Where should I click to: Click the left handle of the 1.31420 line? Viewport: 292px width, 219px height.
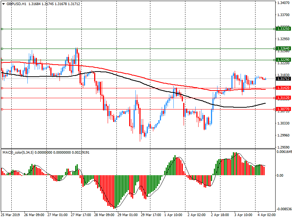pos(2,88)
